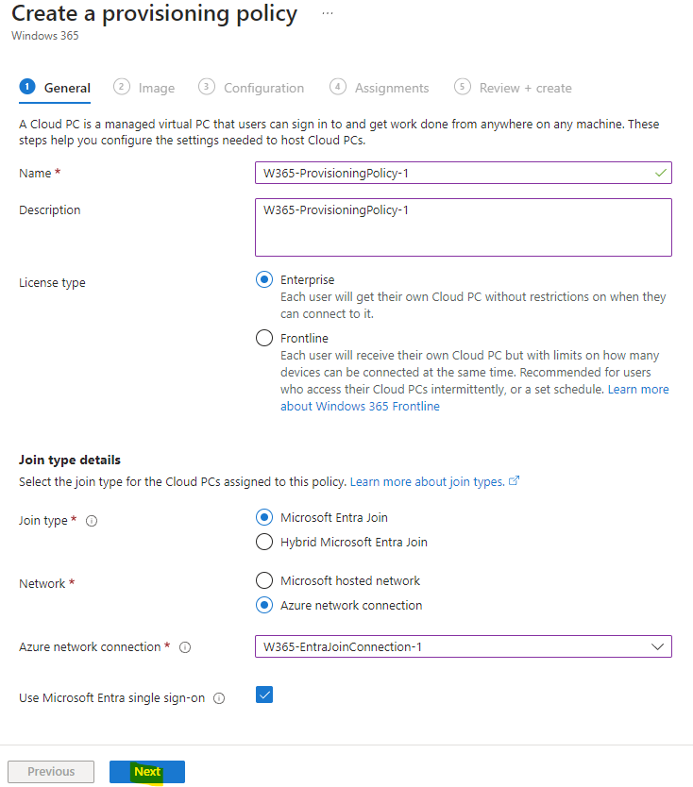693x787 pixels.
Task: Choose Hybrid Microsoft Entra Join option
Action: point(264,542)
